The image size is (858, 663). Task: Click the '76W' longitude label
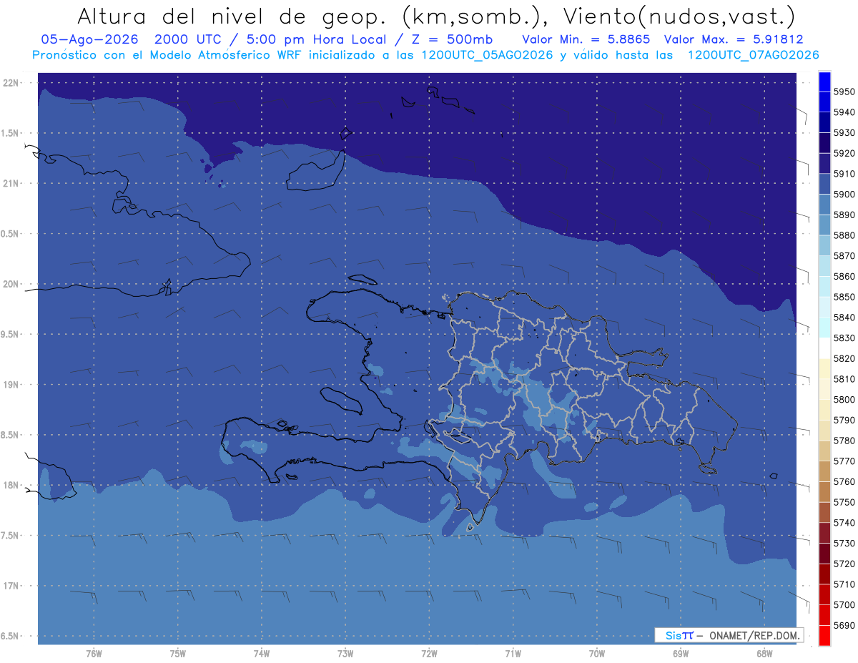94,654
